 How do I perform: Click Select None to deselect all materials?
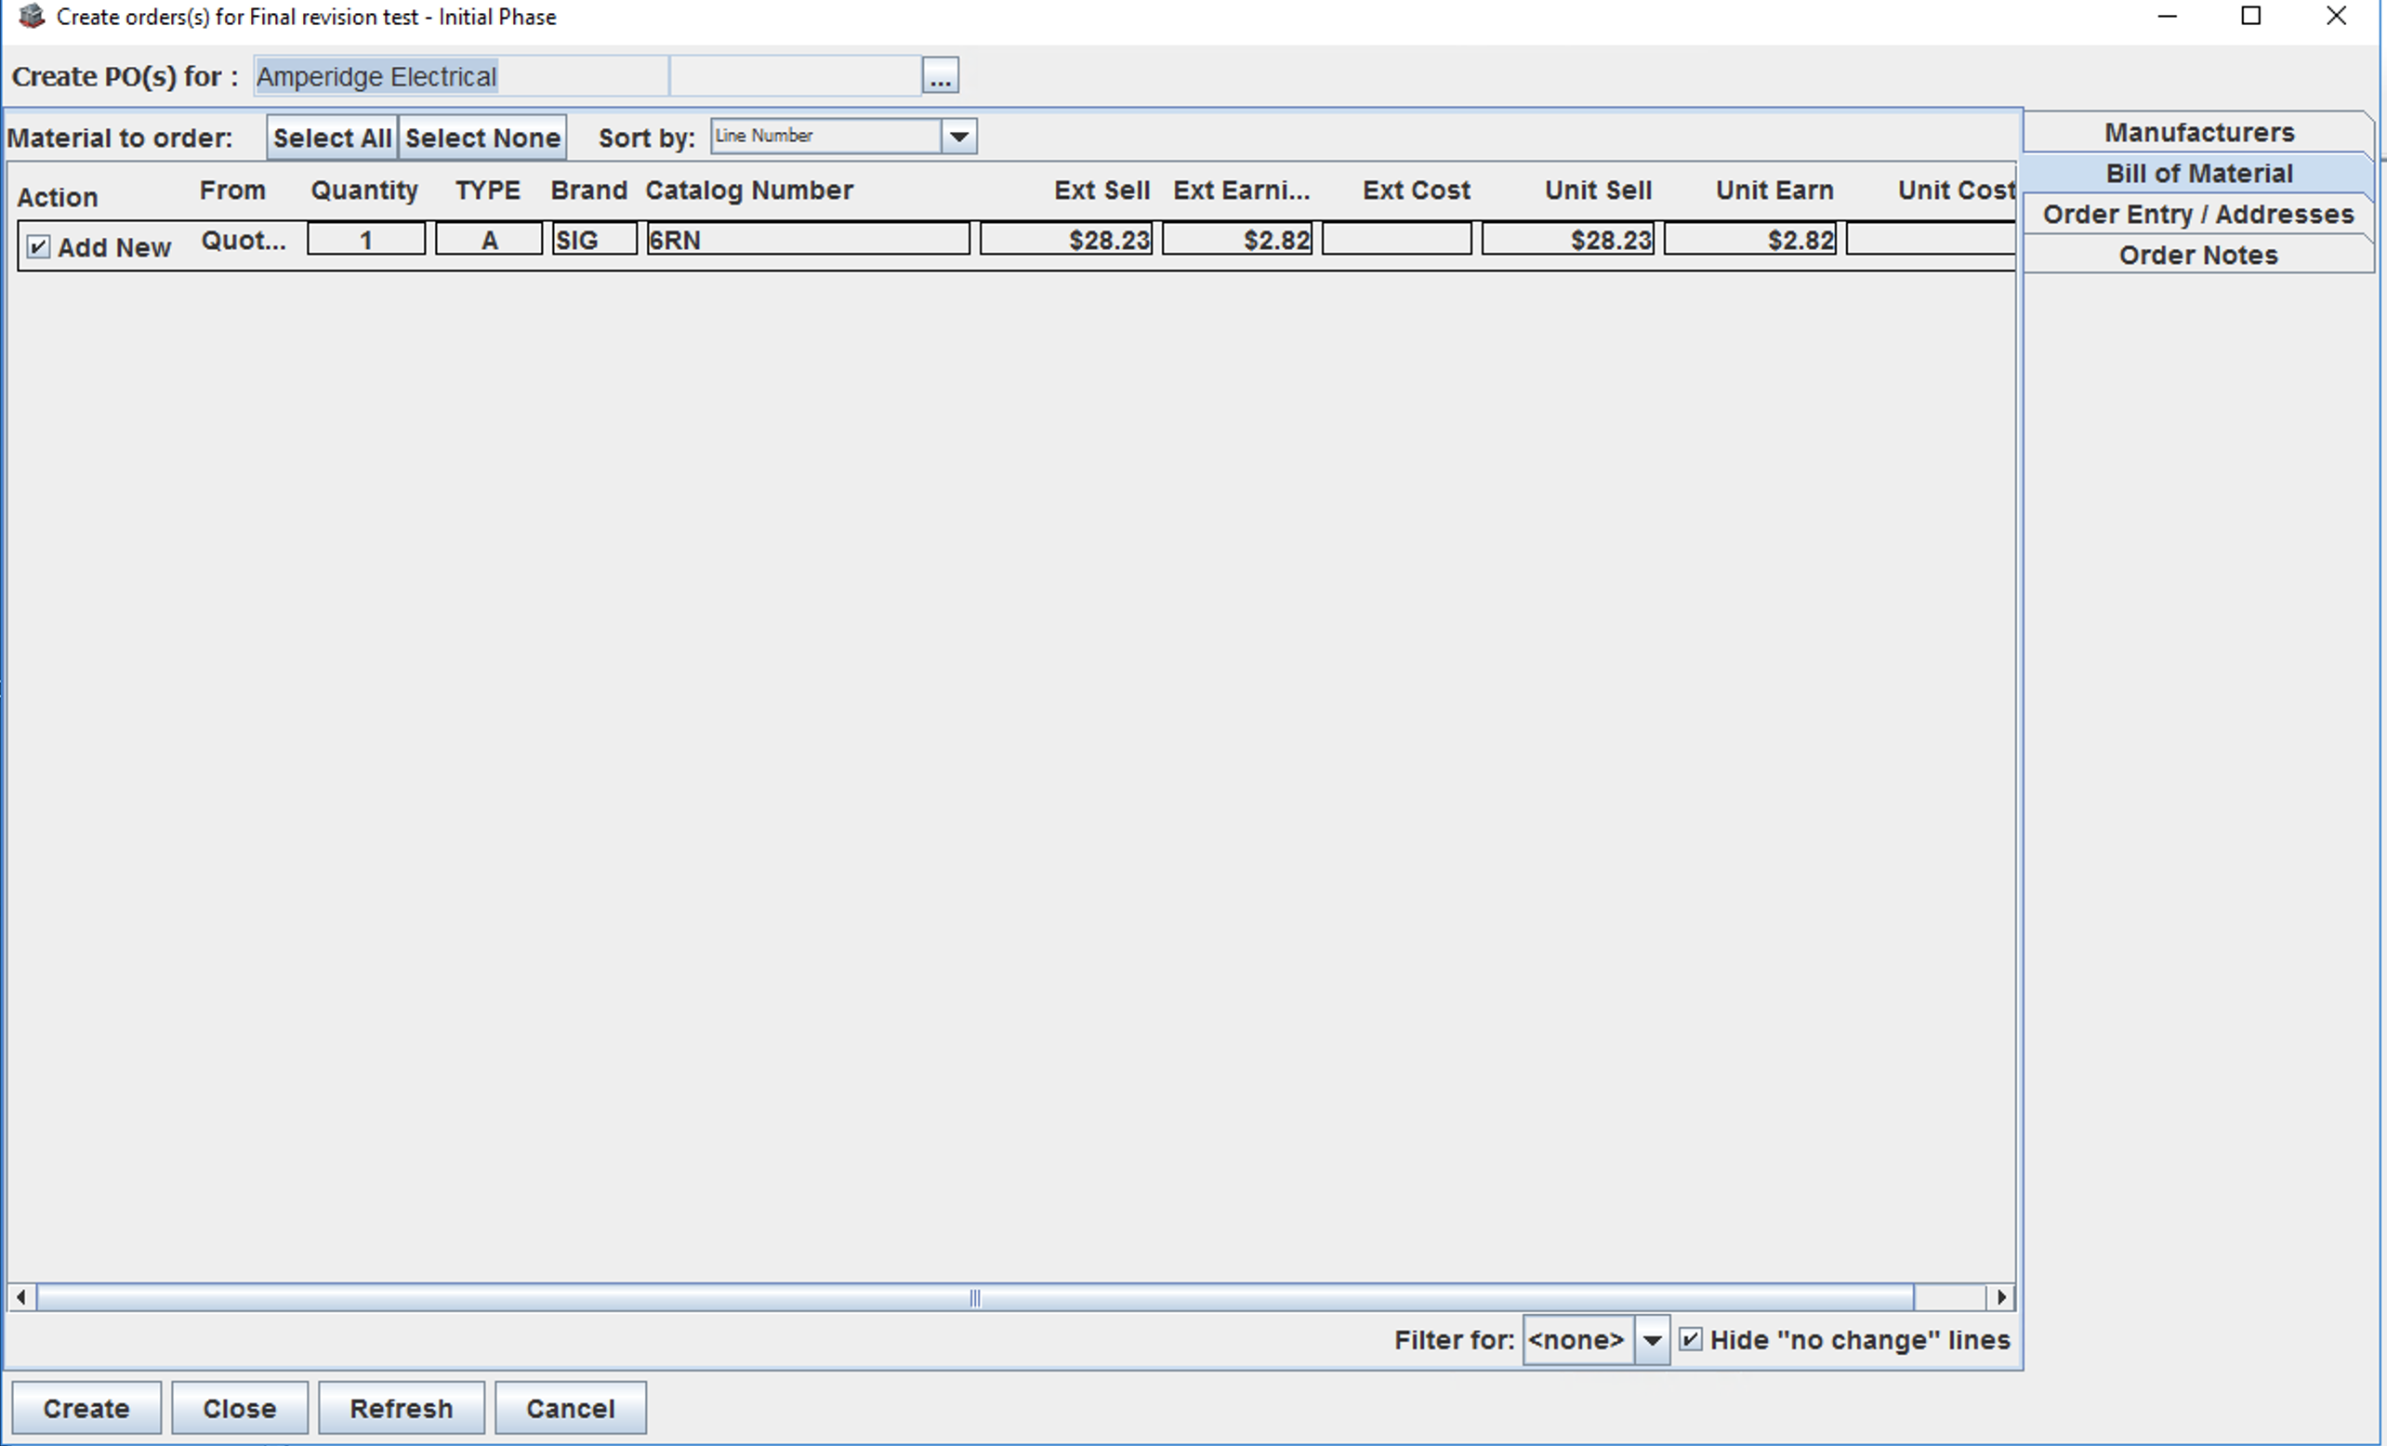pyautogui.click(x=481, y=137)
